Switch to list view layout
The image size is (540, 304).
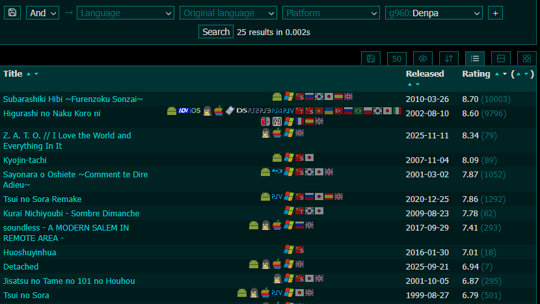click(x=475, y=58)
